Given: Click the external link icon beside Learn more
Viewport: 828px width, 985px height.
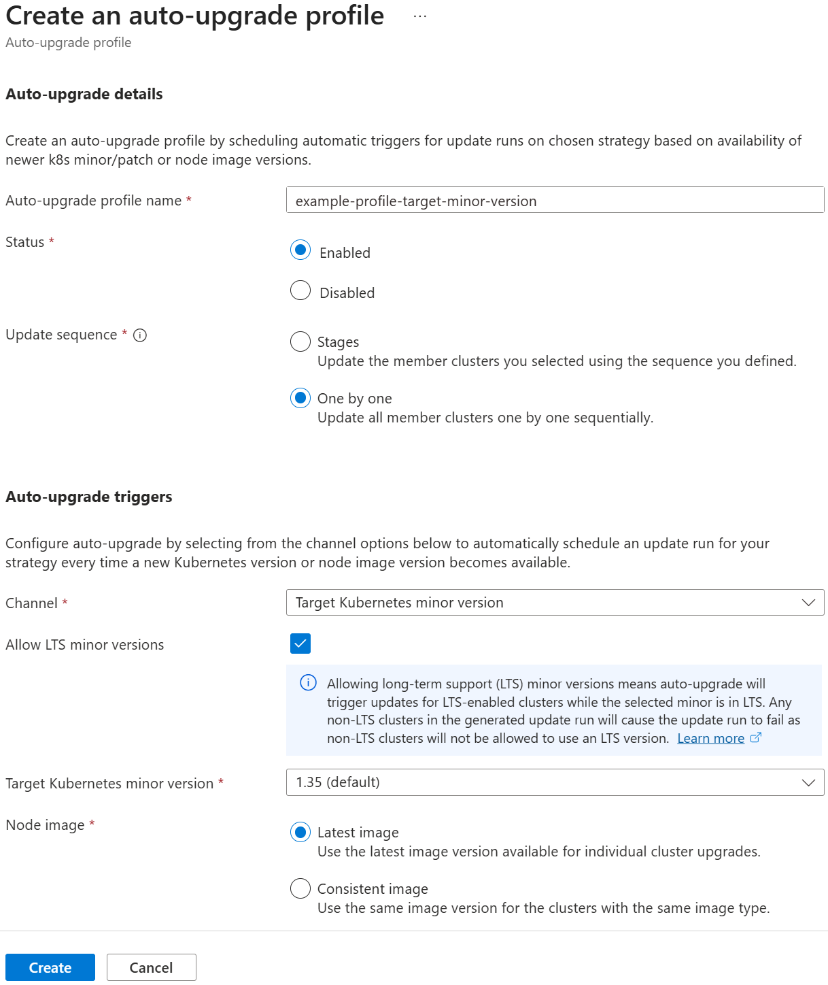Looking at the screenshot, I should pyautogui.click(x=755, y=737).
